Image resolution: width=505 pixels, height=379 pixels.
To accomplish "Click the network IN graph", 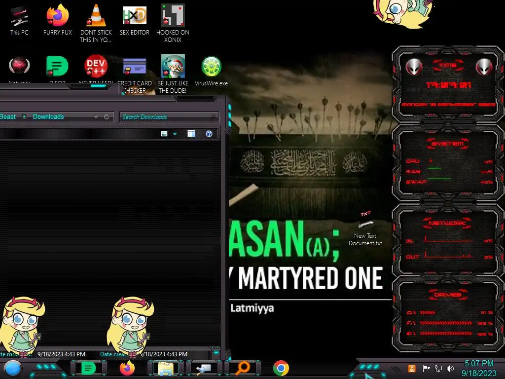I will click(x=449, y=240).
